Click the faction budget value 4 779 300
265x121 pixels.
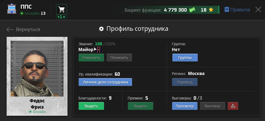tap(175, 10)
